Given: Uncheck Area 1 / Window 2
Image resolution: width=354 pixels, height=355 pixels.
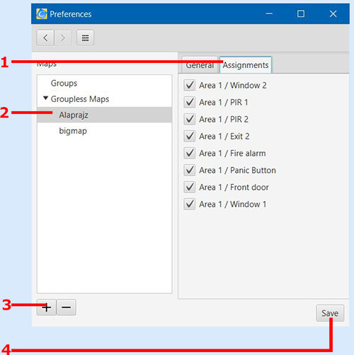Looking at the screenshot, I should [190, 85].
